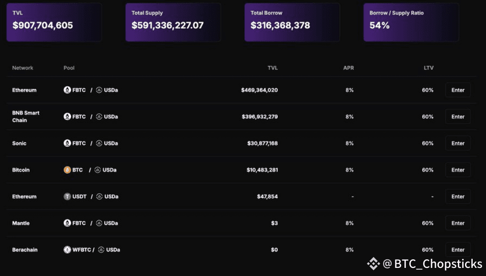
Task: Enter the Bitcoin BTC / USDa pool
Action: 458,170
